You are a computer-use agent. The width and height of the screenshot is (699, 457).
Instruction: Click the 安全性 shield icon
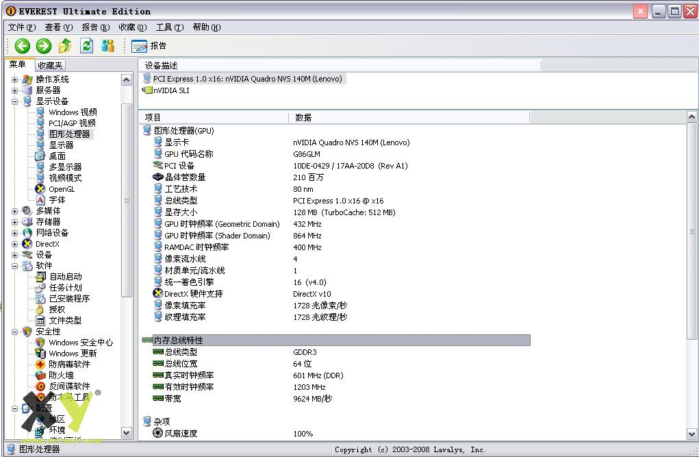(27, 332)
